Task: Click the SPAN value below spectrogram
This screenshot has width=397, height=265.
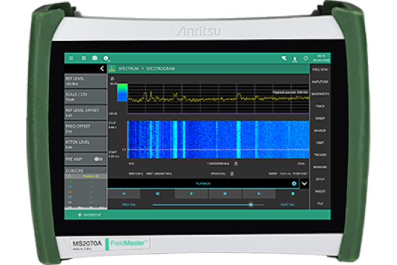Action: [218, 174]
